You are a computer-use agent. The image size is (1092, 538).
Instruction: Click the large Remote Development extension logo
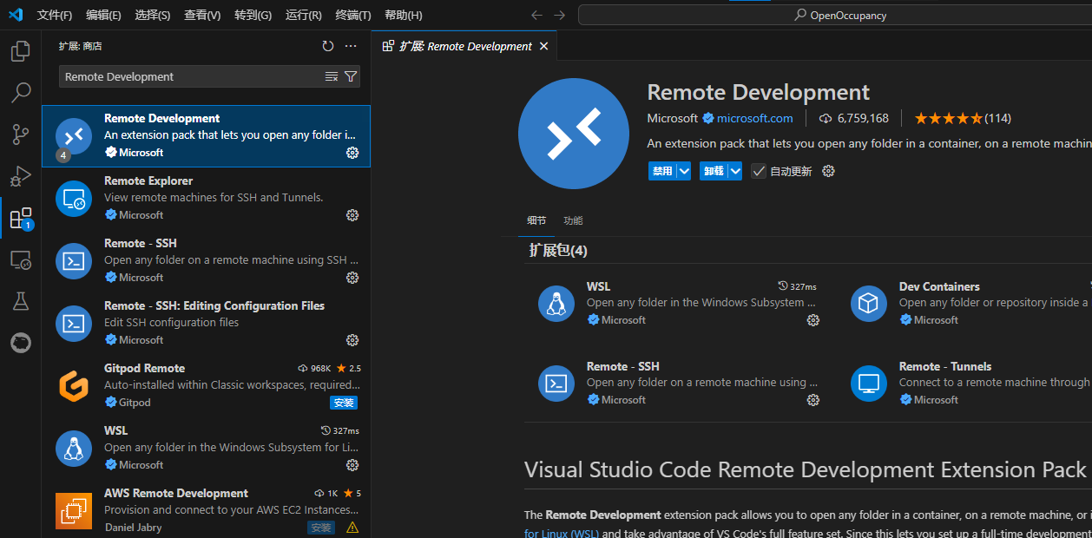click(574, 133)
